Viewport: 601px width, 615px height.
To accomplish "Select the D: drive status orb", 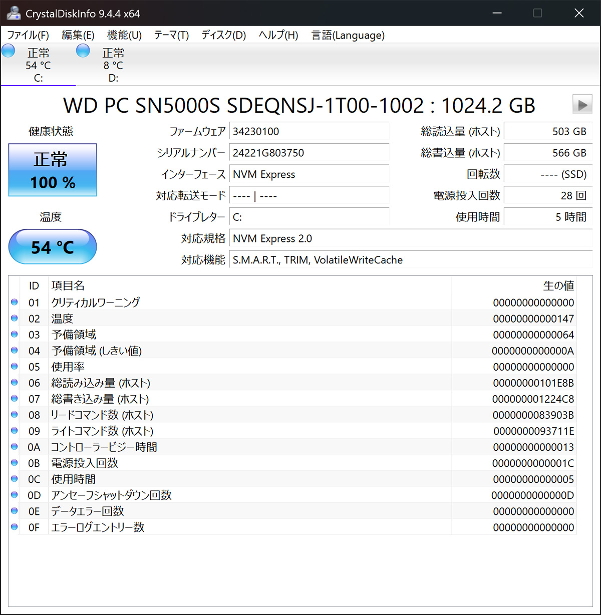I will click(83, 51).
